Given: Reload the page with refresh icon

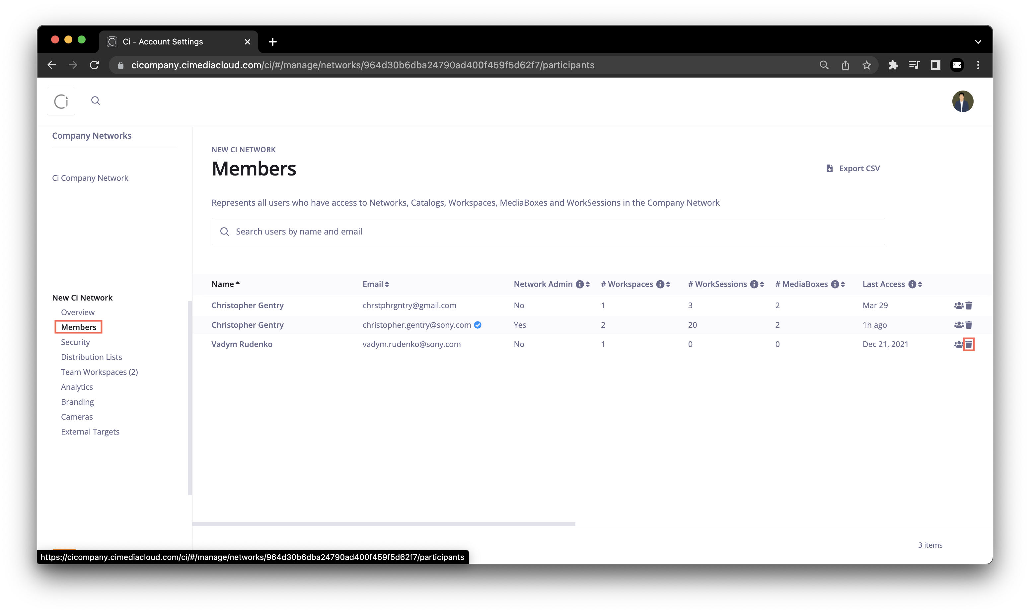Looking at the screenshot, I should (x=94, y=65).
